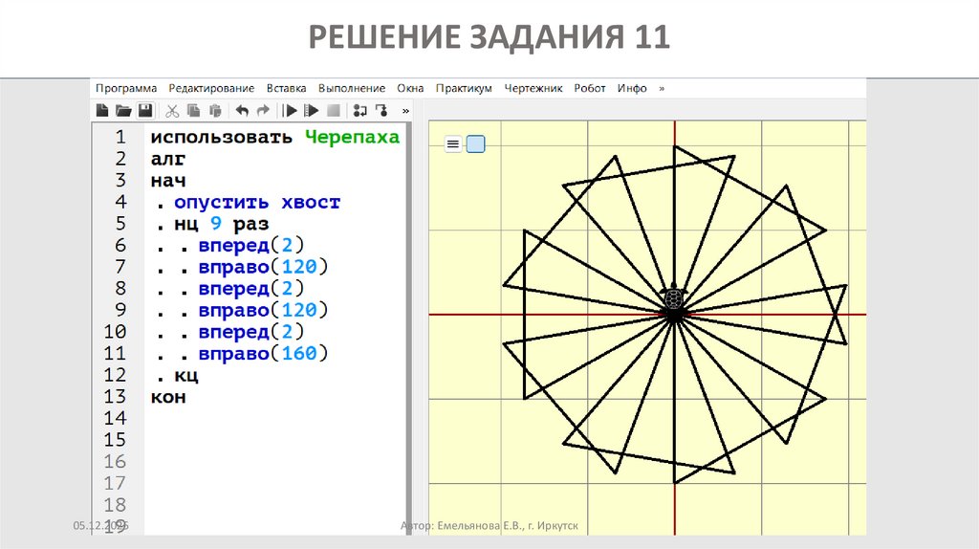Click the editor's vertical scrollbar
The image size is (979, 549).
click(x=409, y=329)
